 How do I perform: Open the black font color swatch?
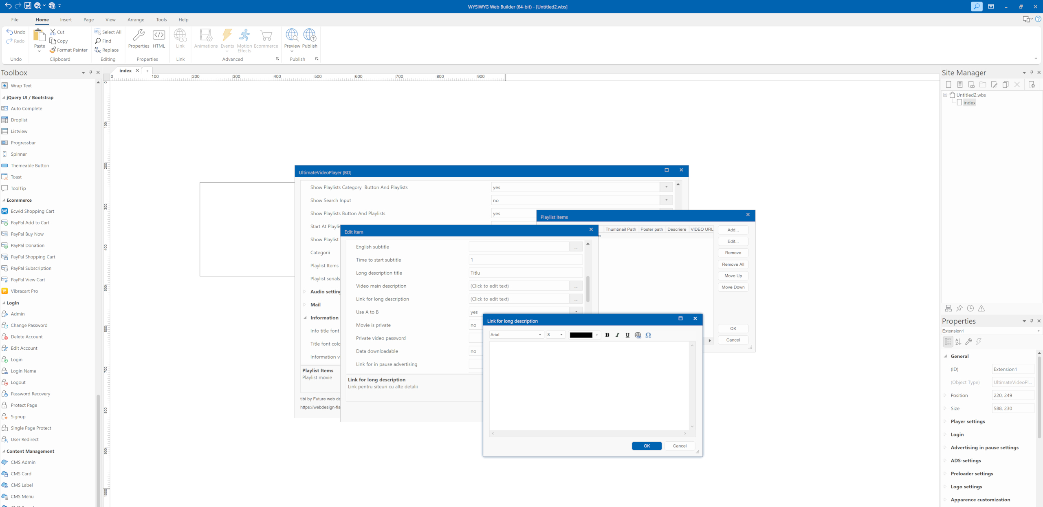[581, 335]
